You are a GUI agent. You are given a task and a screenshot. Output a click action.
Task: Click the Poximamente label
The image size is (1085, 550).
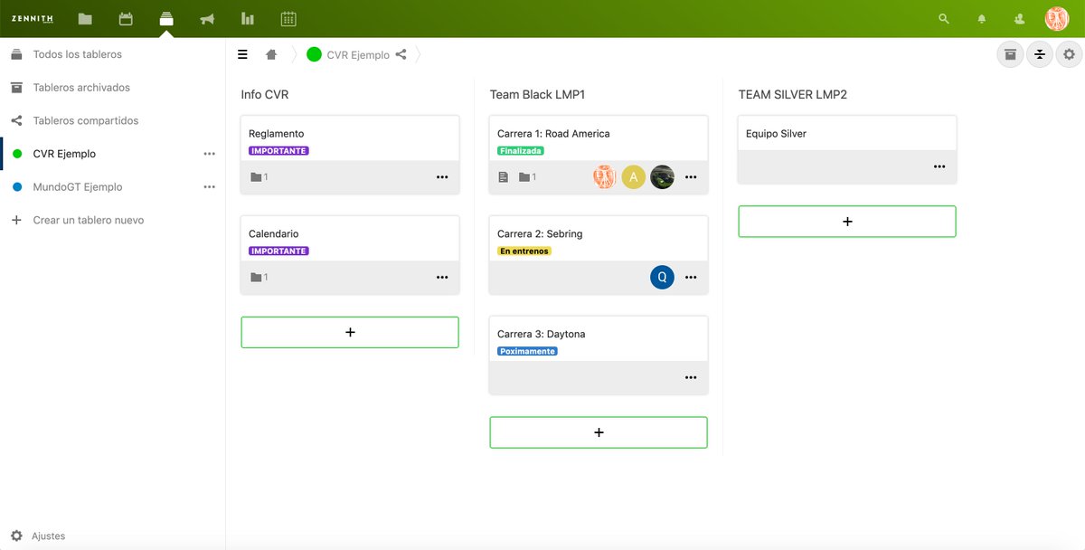coord(527,351)
